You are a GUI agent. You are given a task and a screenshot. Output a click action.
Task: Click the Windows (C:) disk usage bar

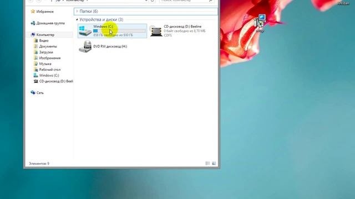coord(119,31)
